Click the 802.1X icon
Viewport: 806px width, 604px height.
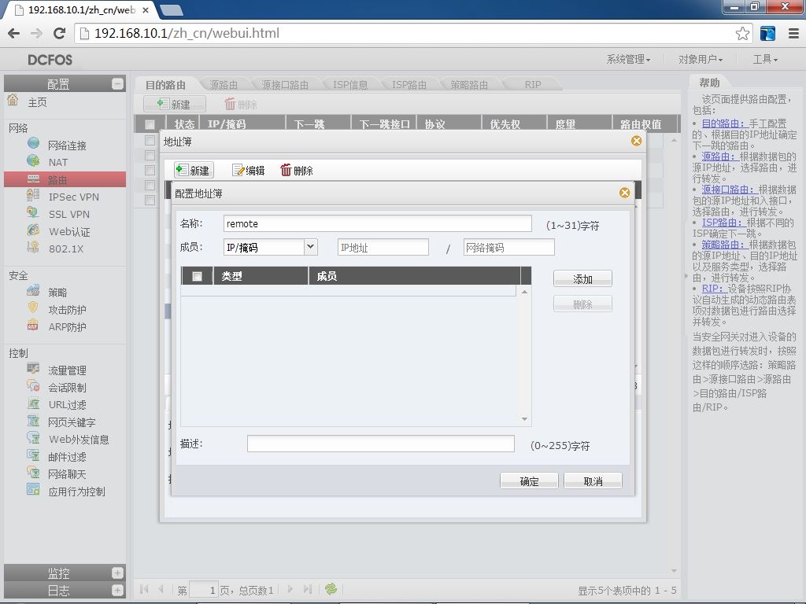(33, 248)
